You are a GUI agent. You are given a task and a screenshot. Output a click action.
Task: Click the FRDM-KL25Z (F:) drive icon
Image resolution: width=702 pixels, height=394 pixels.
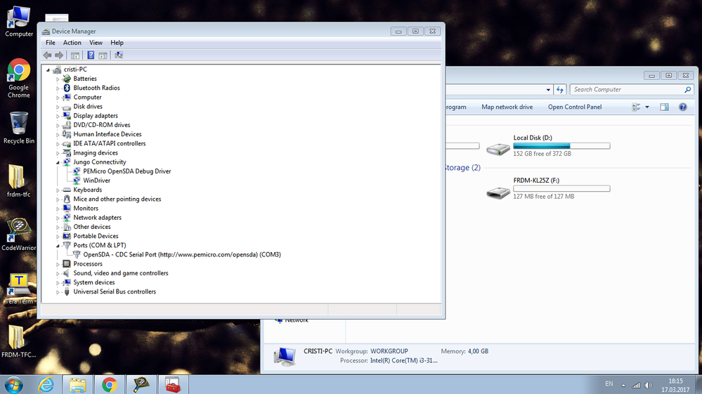tap(498, 192)
